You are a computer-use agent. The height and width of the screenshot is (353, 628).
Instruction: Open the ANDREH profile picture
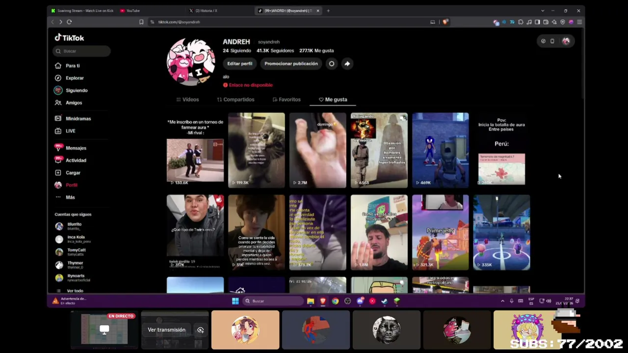tap(191, 62)
